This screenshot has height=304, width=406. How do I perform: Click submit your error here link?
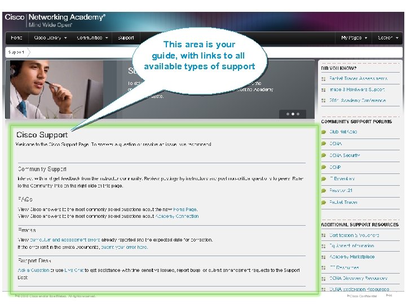coord(124,247)
